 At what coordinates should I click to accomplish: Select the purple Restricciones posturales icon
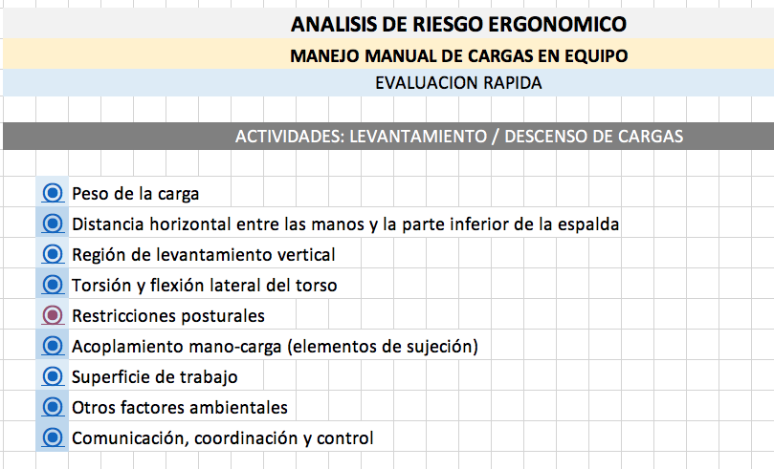click(x=53, y=315)
